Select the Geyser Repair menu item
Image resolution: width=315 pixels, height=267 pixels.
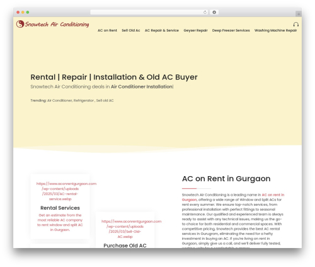click(195, 30)
